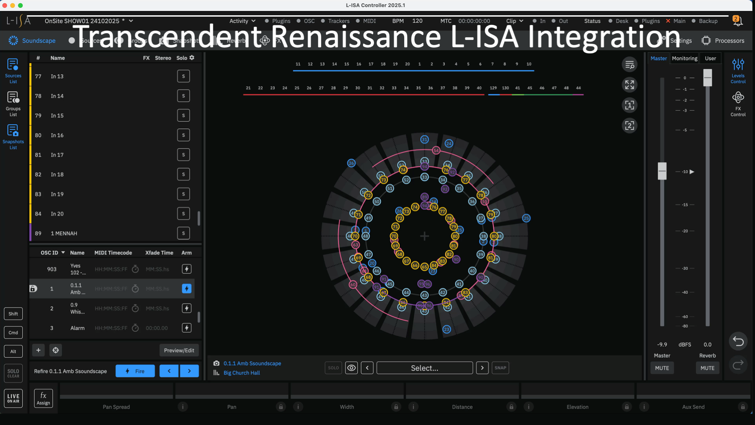Solo source 89 1 MENNAH
The height and width of the screenshot is (425, 755).
pyautogui.click(x=184, y=233)
